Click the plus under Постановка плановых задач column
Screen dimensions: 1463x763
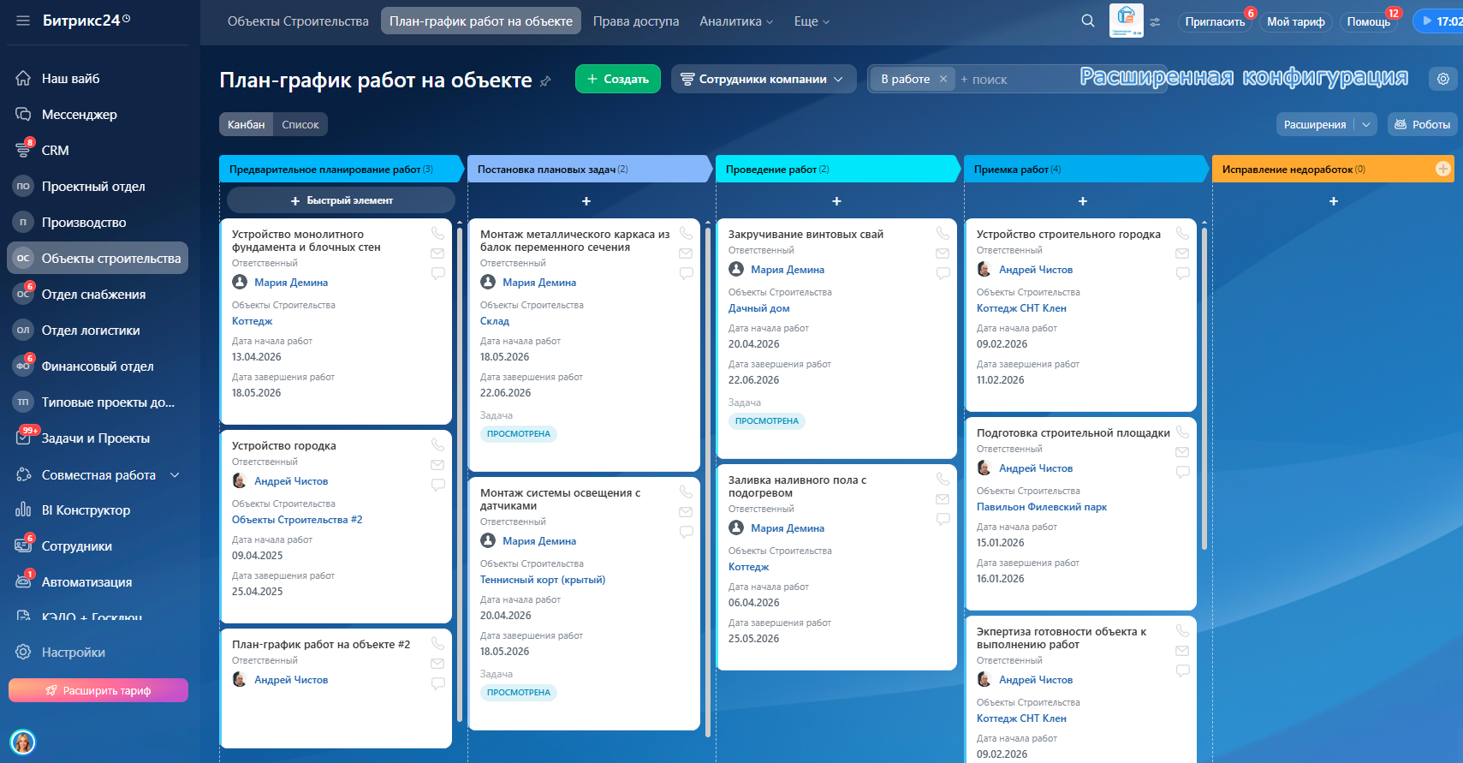[x=586, y=201]
